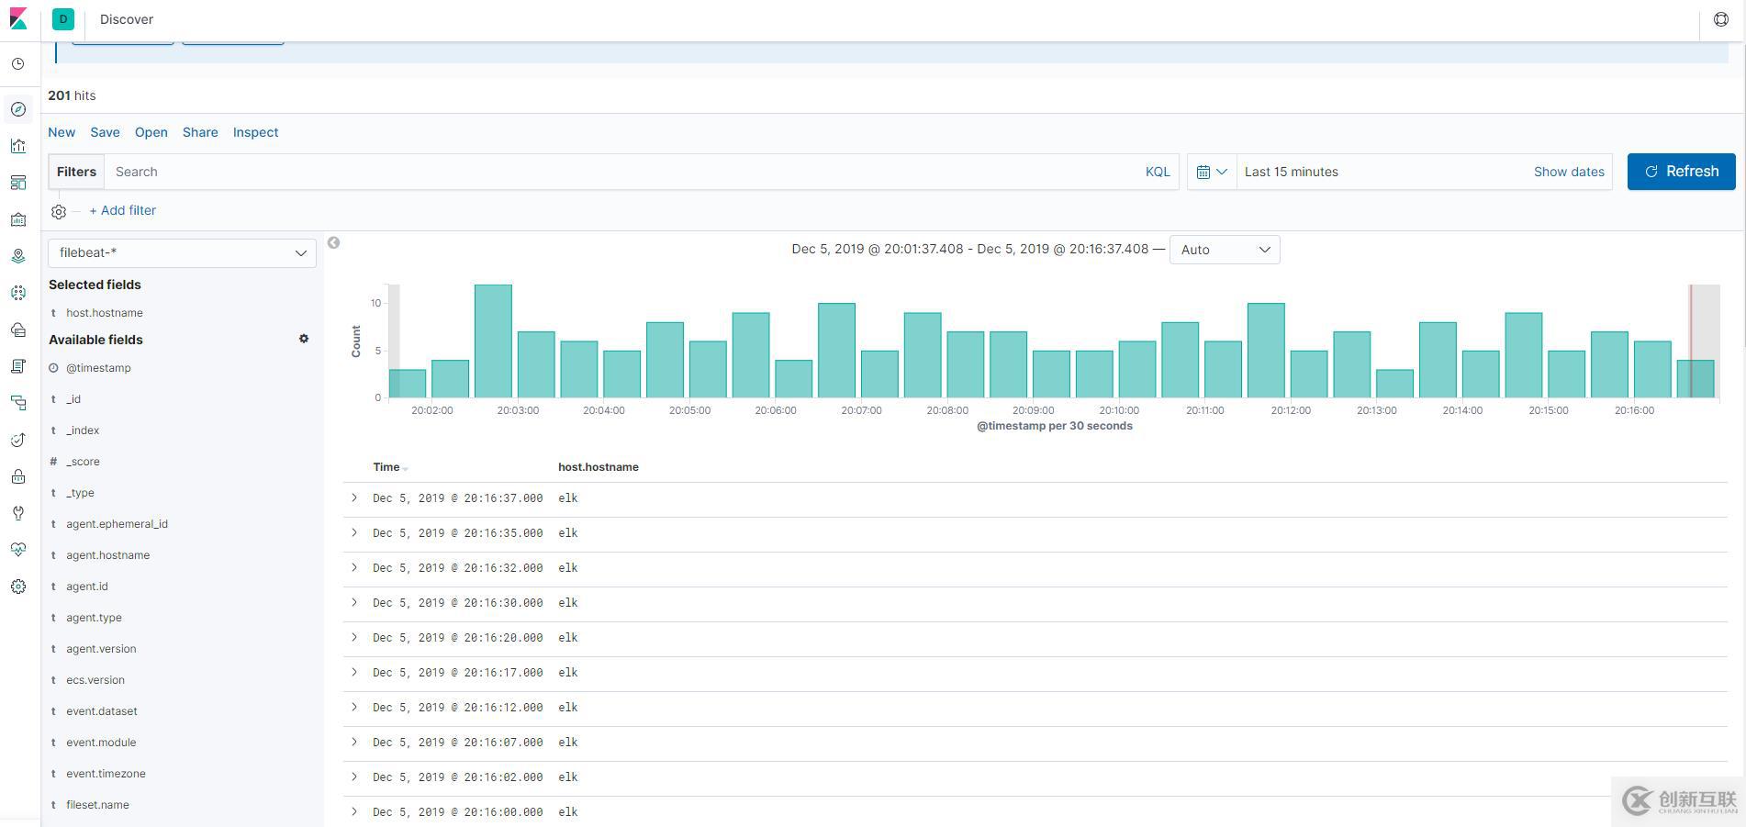Open Available fields settings gear

[x=304, y=339]
